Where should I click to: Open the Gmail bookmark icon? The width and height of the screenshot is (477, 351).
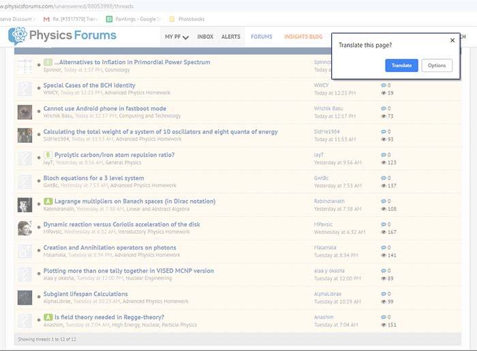point(46,18)
